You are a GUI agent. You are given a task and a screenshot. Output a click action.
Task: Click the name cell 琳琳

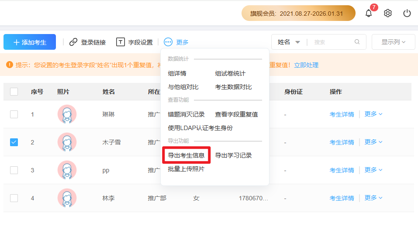(x=108, y=115)
